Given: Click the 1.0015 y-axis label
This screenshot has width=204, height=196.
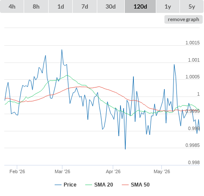Looking at the screenshot, I should (192, 43).
